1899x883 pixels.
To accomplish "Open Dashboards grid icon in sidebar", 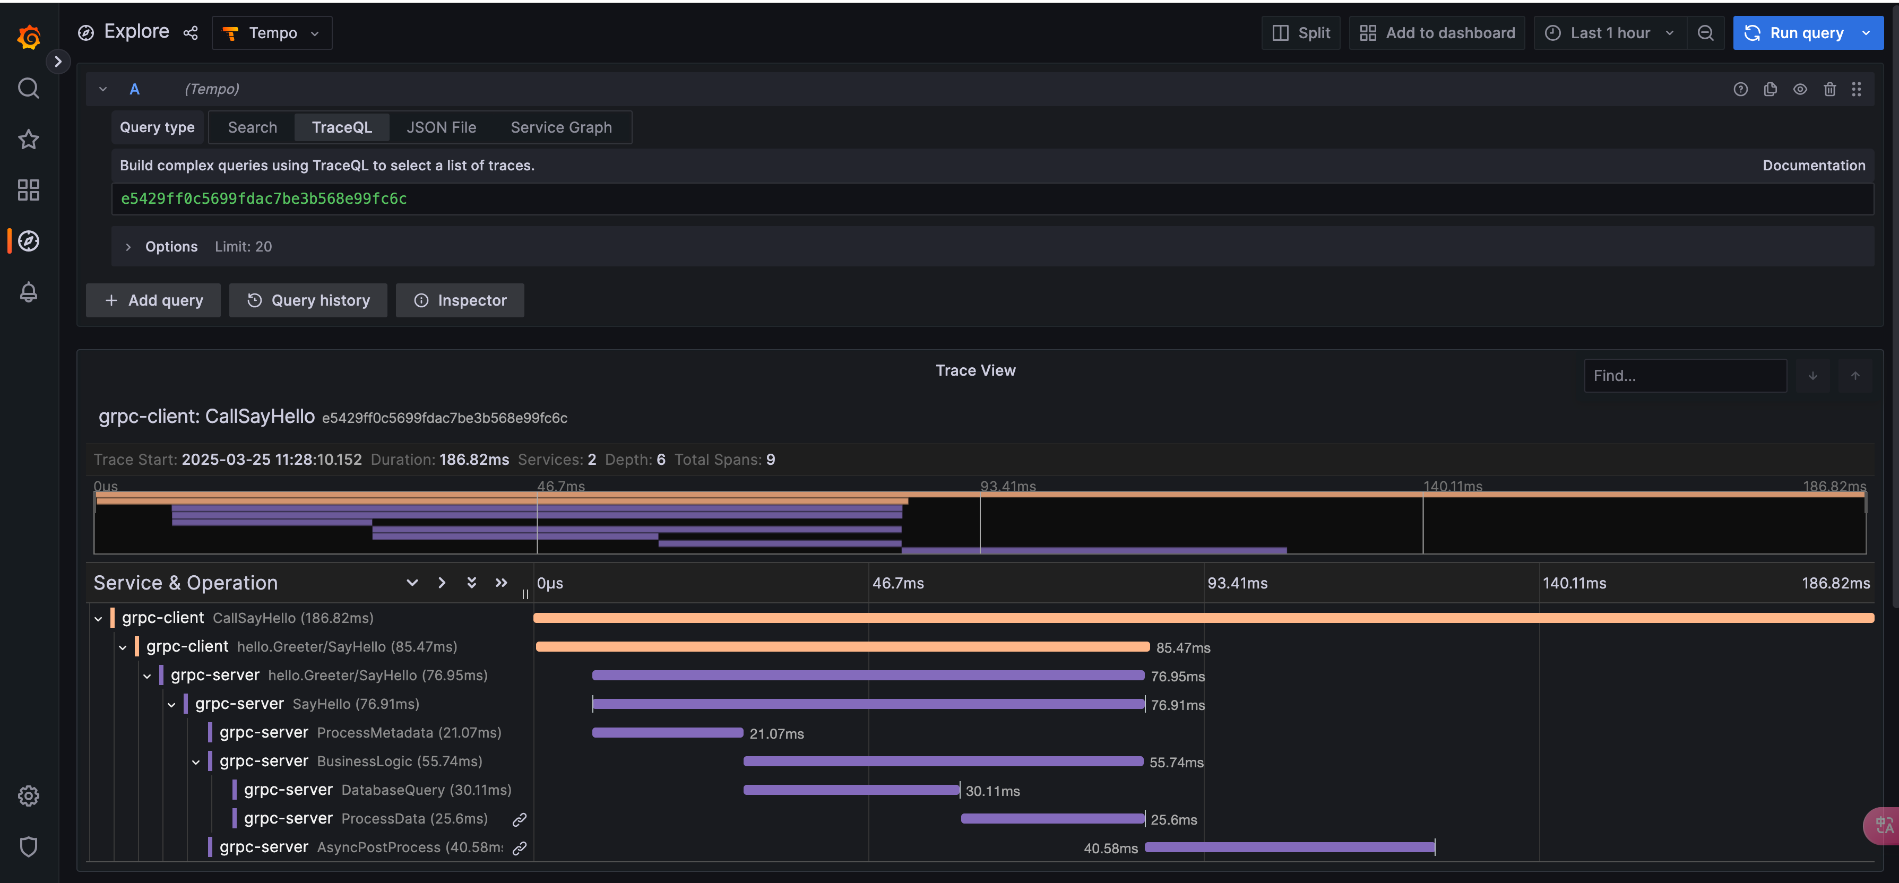I will [x=29, y=190].
